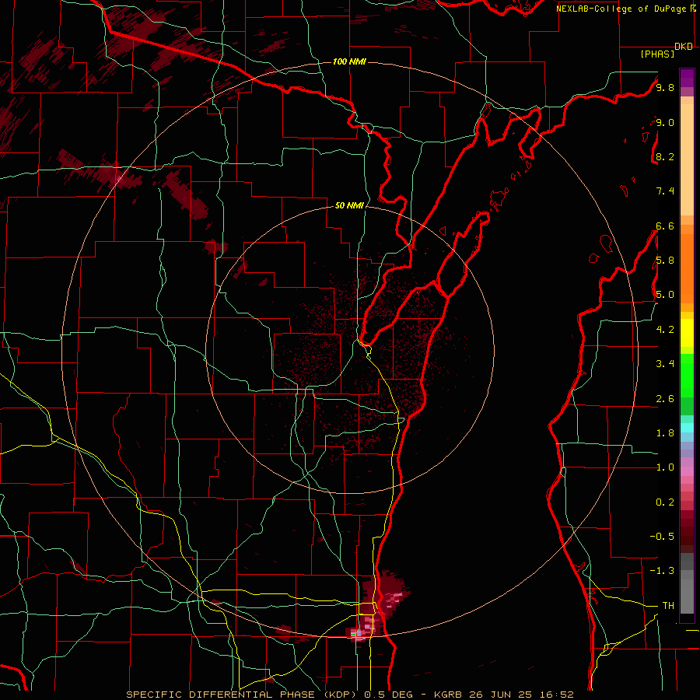Click the -0.5 value on color scale
The height and width of the screenshot is (700, 700).
[x=662, y=536]
